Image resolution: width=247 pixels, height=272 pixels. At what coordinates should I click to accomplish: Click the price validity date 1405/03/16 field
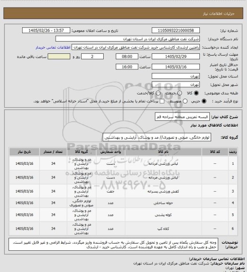[x=176, y=67]
